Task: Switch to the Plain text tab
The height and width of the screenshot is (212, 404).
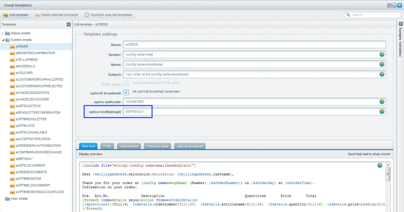Action: (x=88, y=146)
